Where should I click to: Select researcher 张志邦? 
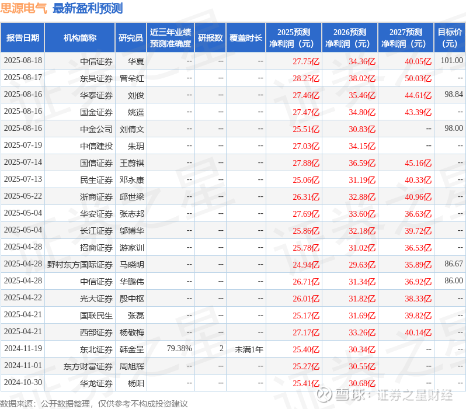click(131, 214)
